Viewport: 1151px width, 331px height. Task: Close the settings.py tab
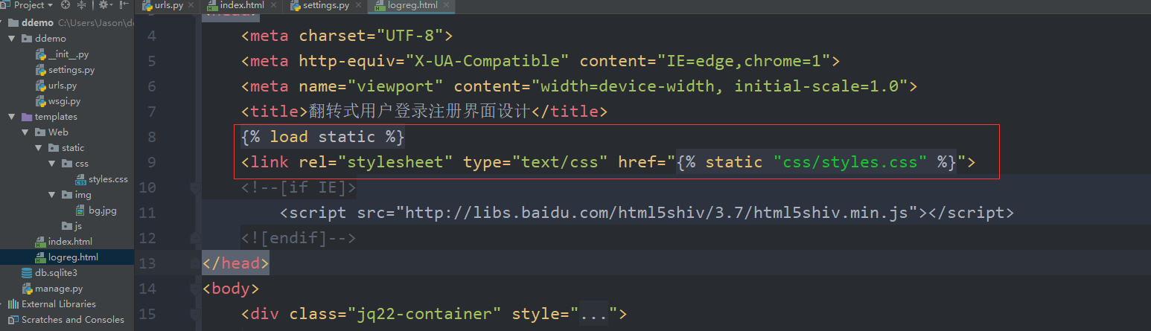point(360,5)
